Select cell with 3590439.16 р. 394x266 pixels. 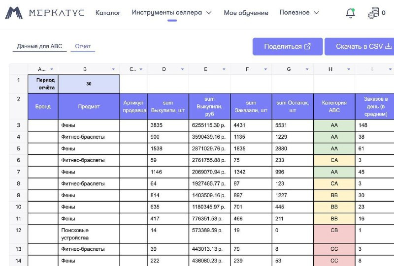point(209,137)
